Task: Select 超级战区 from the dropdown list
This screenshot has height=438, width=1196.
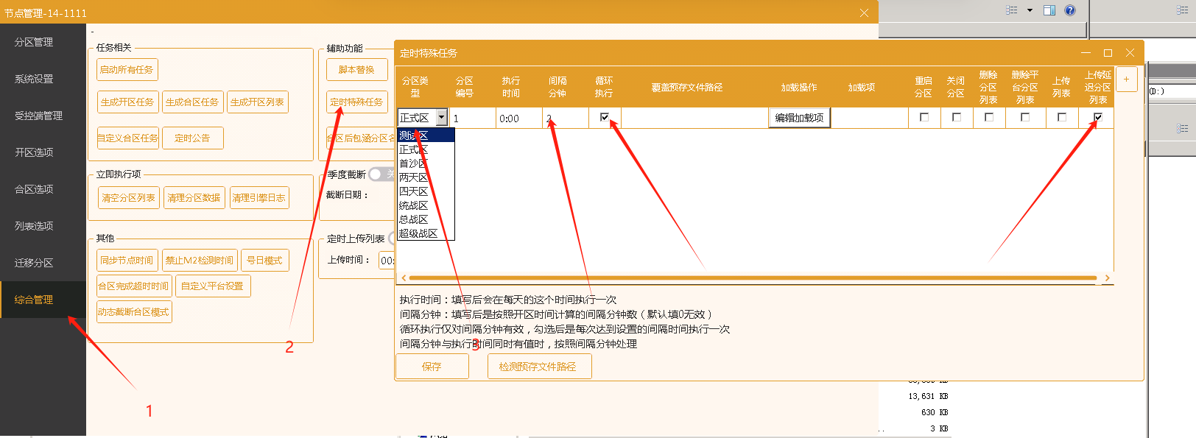Action: (x=426, y=233)
